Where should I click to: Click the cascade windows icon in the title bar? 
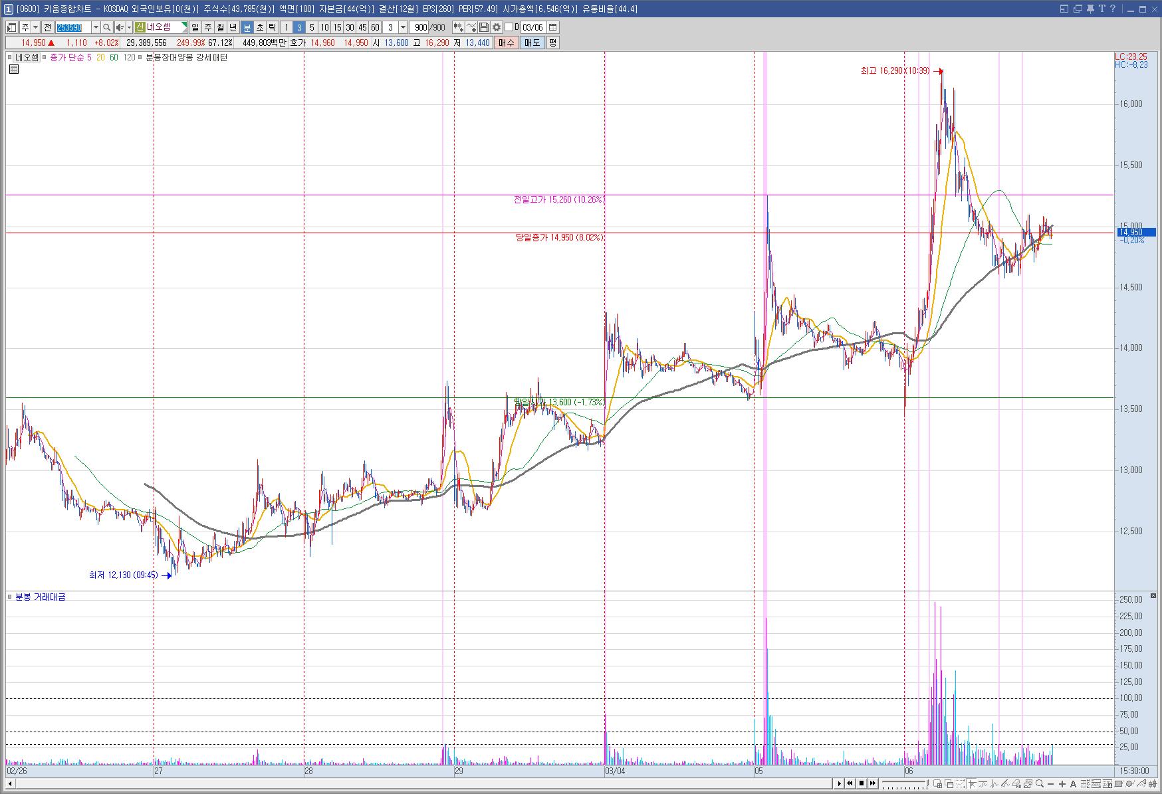coord(1077,9)
